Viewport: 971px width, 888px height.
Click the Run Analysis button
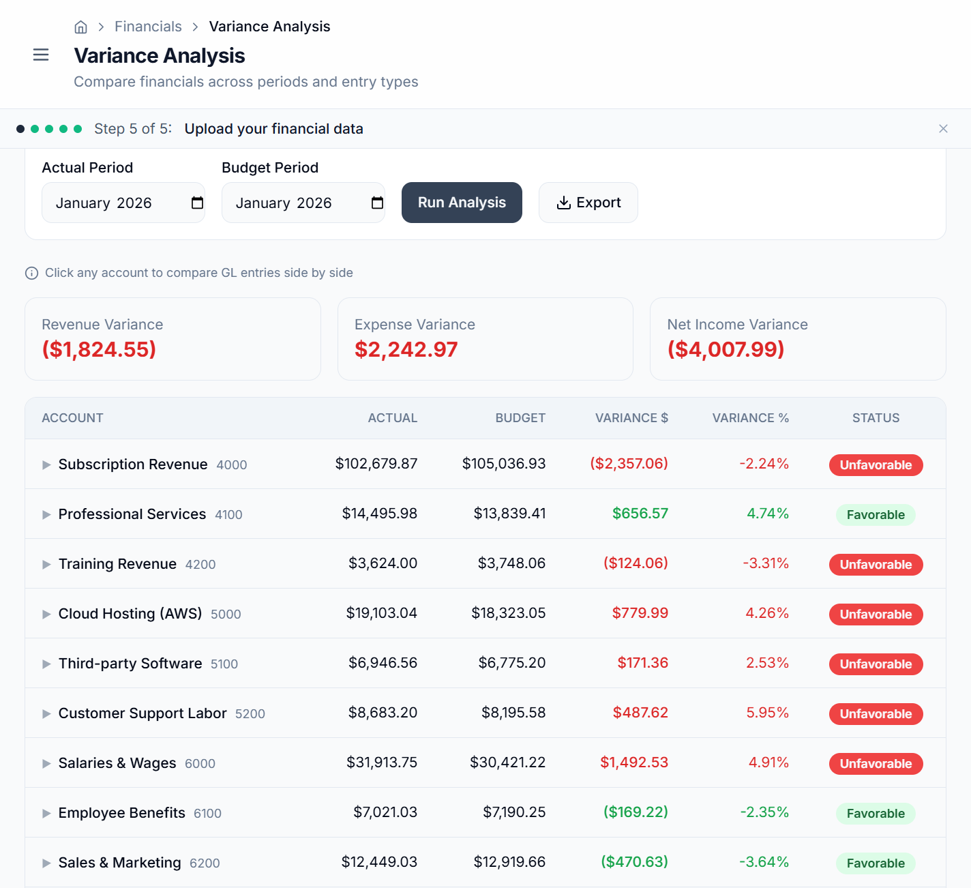[x=462, y=203]
